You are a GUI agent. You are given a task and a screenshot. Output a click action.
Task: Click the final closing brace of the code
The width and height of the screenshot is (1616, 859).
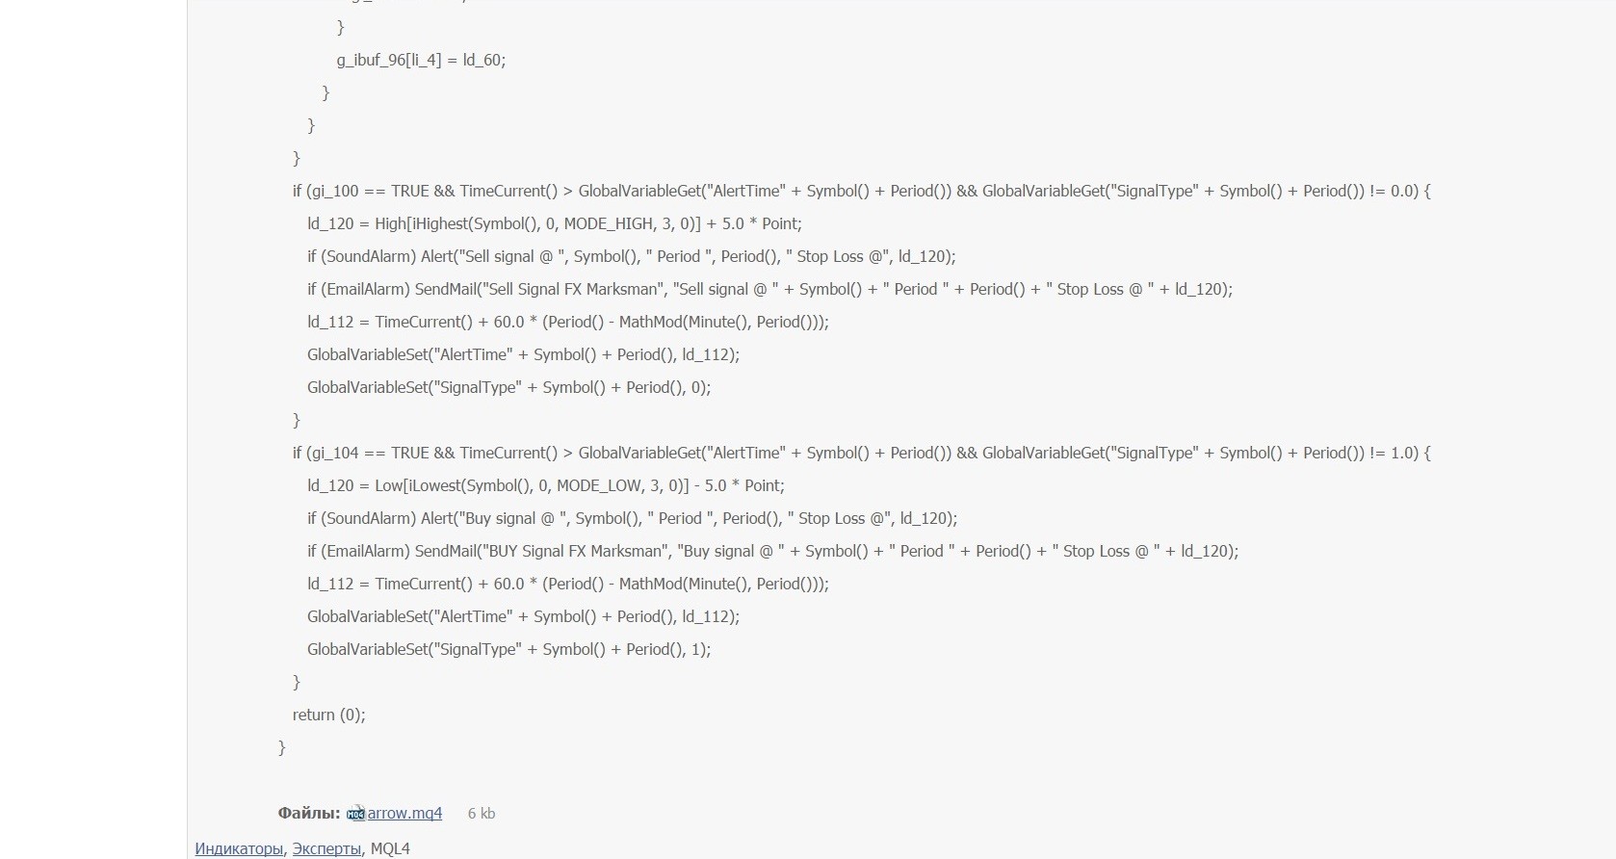point(282,747)
